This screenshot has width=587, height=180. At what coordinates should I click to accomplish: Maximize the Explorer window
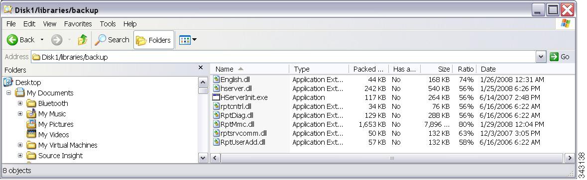tap(553, 10)
